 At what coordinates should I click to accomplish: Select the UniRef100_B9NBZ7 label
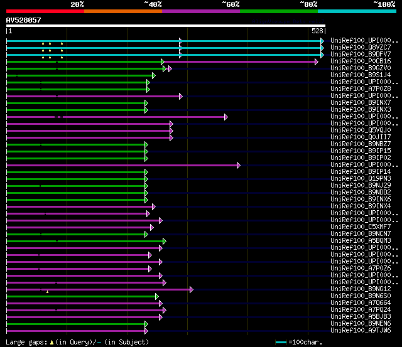coord(361,144)
